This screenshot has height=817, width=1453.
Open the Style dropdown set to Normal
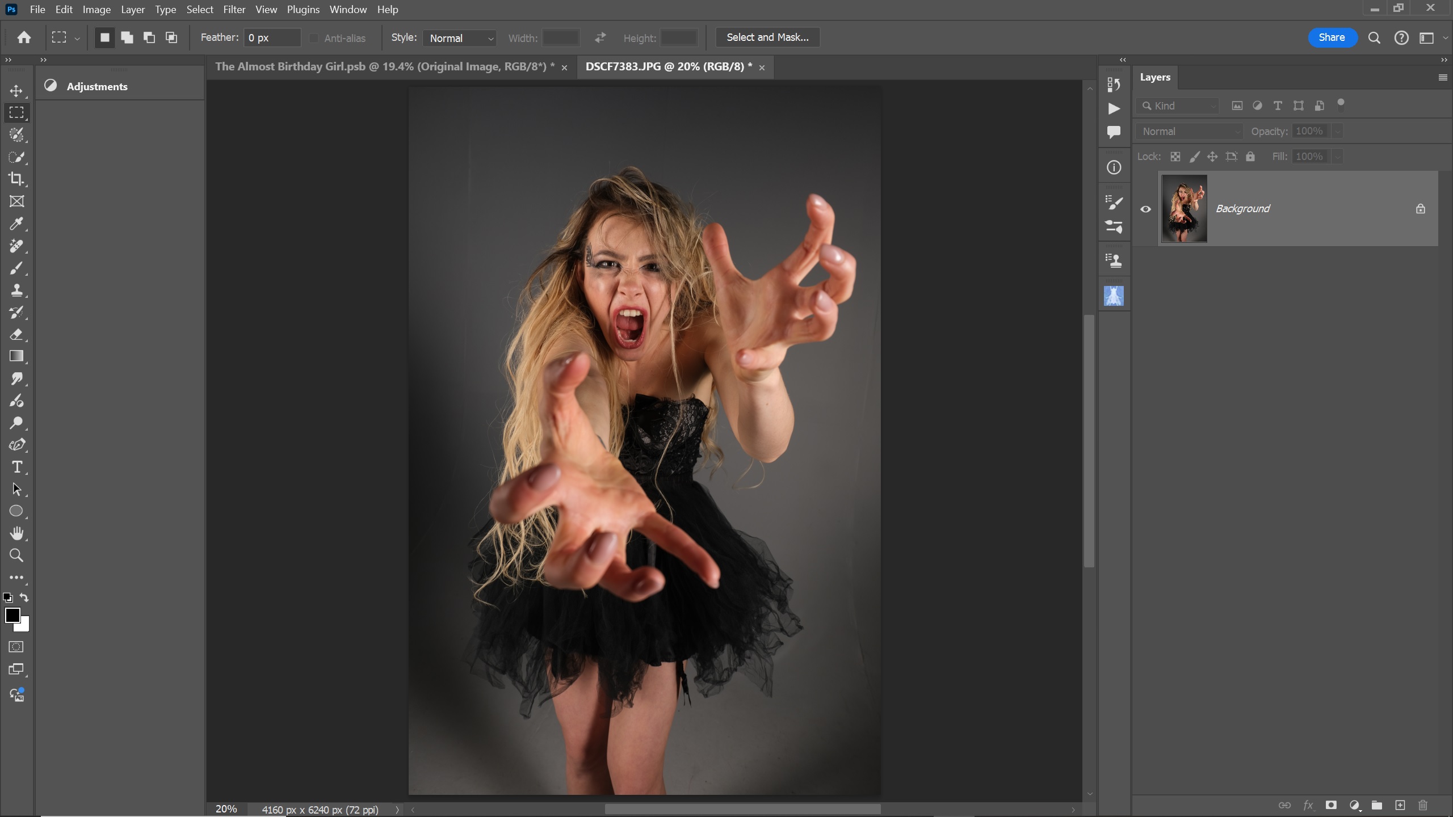point(460,38)
